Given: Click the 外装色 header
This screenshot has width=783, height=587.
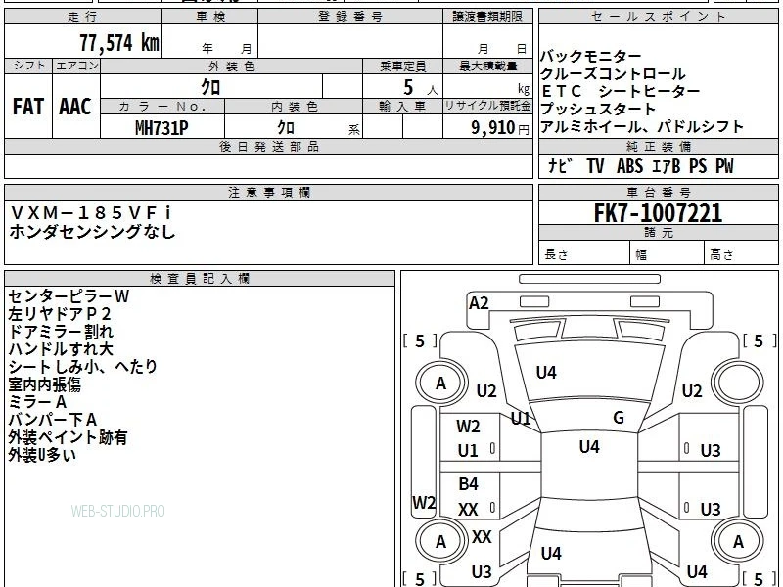Looking at the screenshot, I should point(231,66).
